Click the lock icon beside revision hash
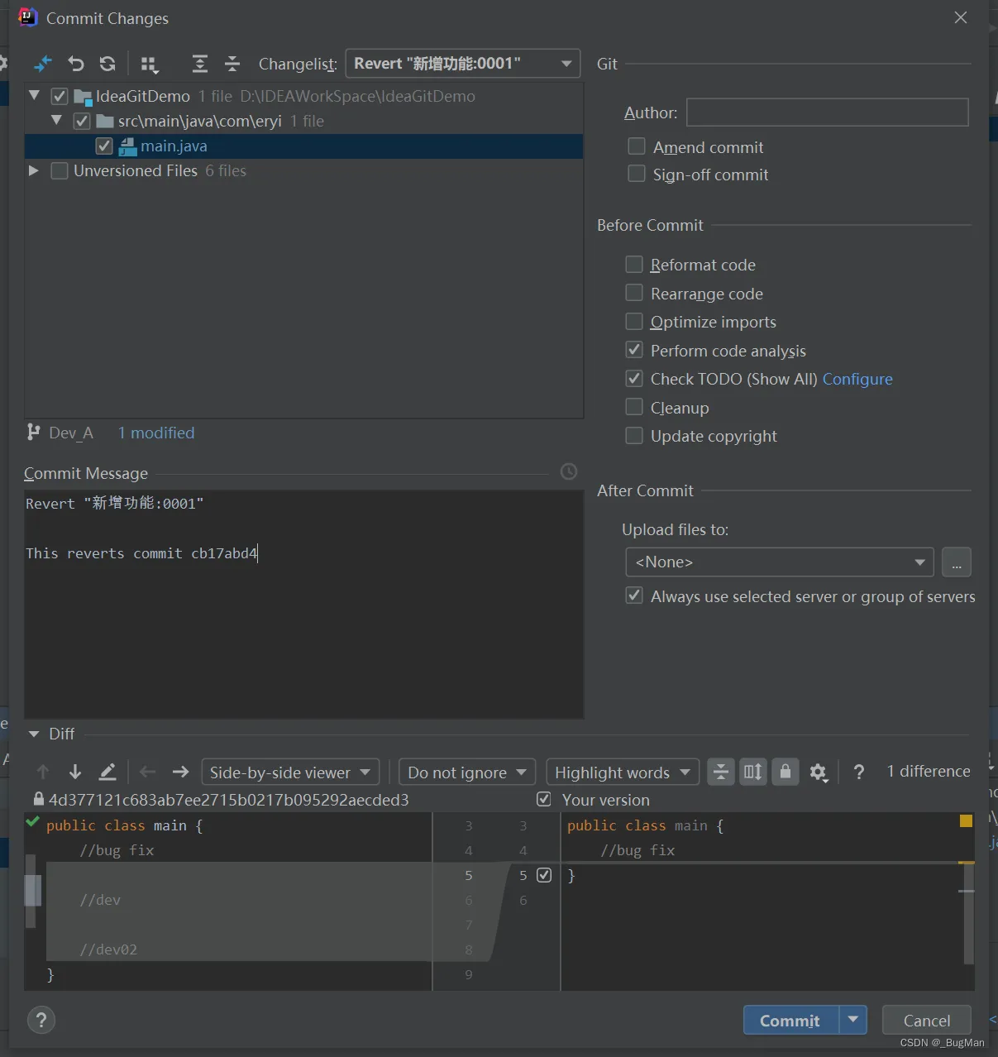 [38, 799]
